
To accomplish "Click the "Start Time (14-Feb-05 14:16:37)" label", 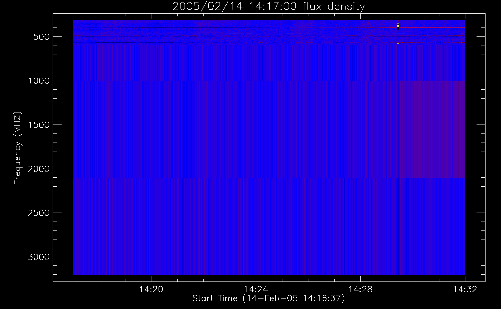I will tap(268, 298).
